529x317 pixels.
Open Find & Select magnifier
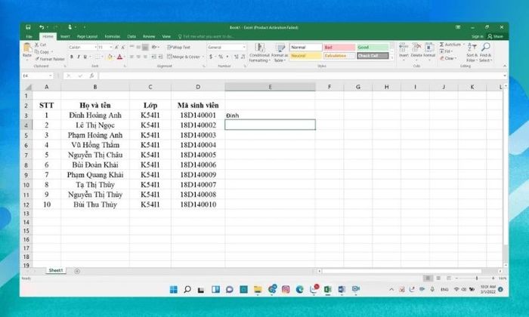coord(486,53)
